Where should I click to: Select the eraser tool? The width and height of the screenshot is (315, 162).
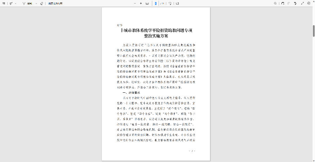click(x=41, y=3)
